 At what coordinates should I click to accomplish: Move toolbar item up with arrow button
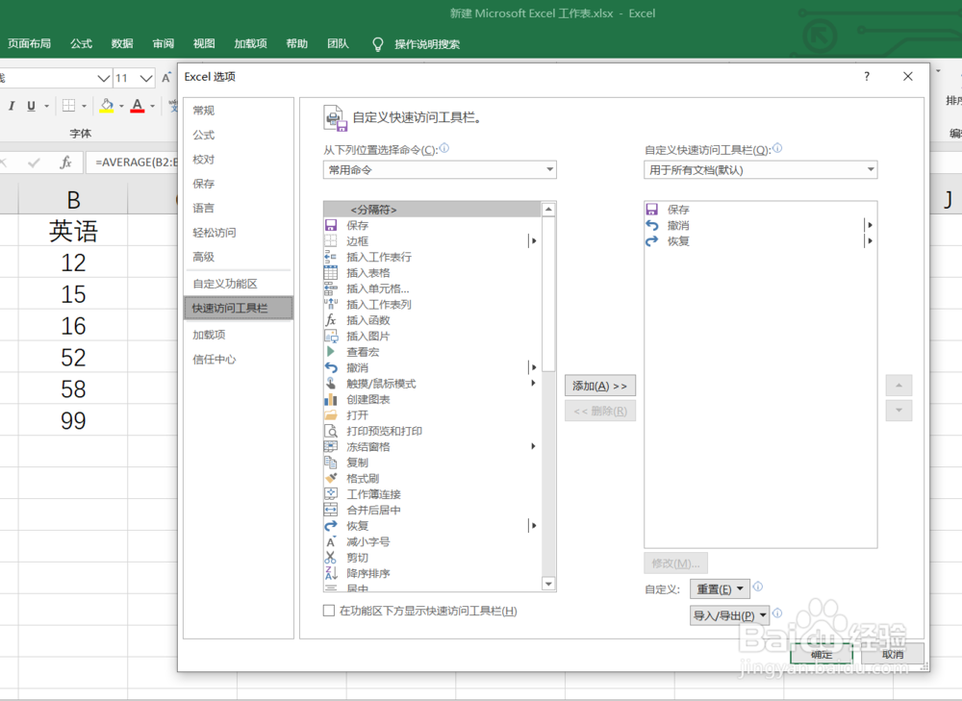click(899, 386)
